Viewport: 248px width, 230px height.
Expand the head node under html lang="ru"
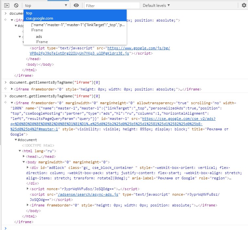(x=24, y=156)
